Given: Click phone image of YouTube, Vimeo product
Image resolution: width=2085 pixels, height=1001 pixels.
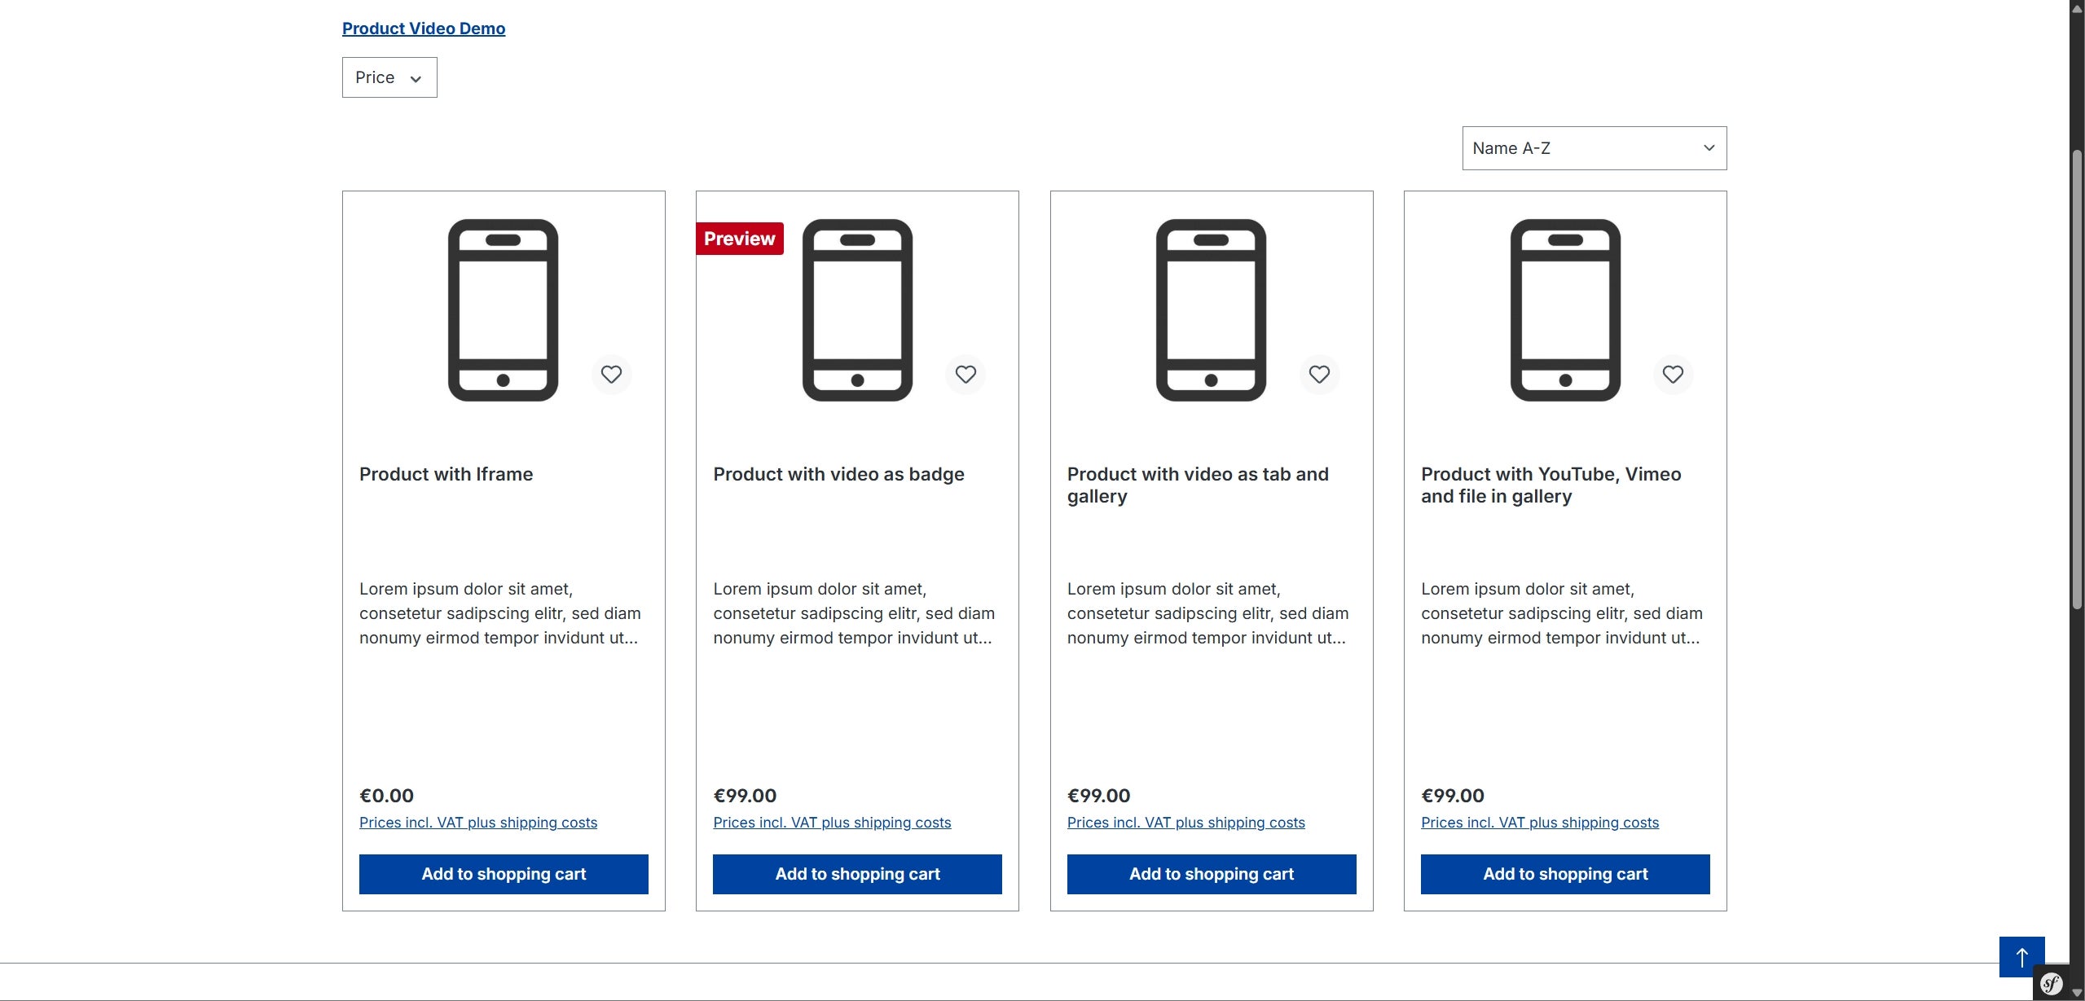Looking at the screenshot, I should pos(1565,310).
